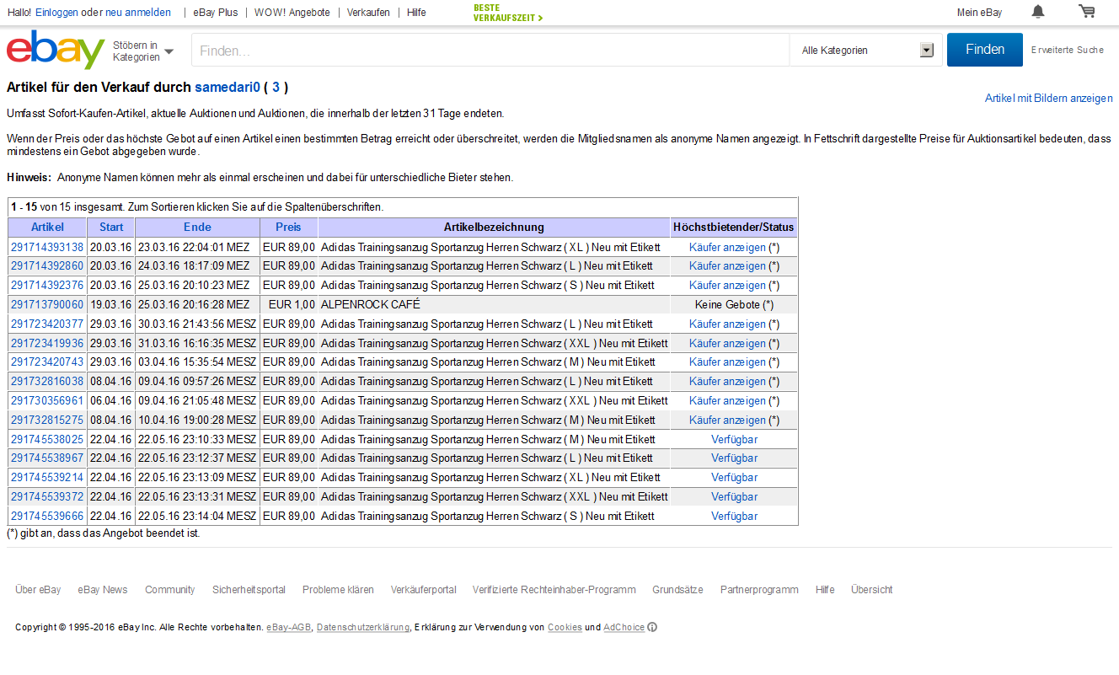Open item number 291745539214
Screen dimensions: 1119x675
[47, 477]
